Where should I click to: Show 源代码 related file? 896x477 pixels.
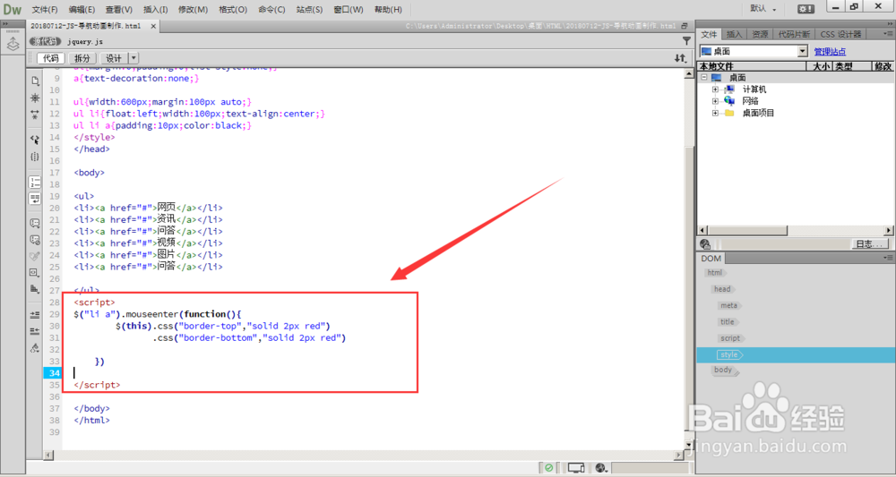44,41
